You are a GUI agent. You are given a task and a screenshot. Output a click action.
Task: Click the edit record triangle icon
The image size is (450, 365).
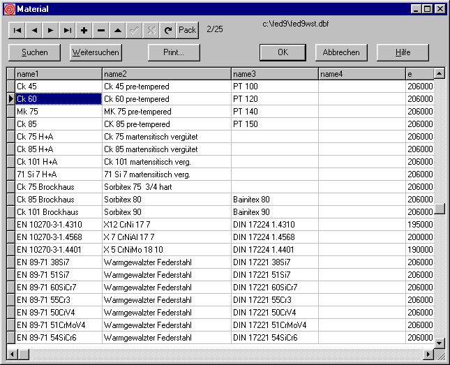118,30
